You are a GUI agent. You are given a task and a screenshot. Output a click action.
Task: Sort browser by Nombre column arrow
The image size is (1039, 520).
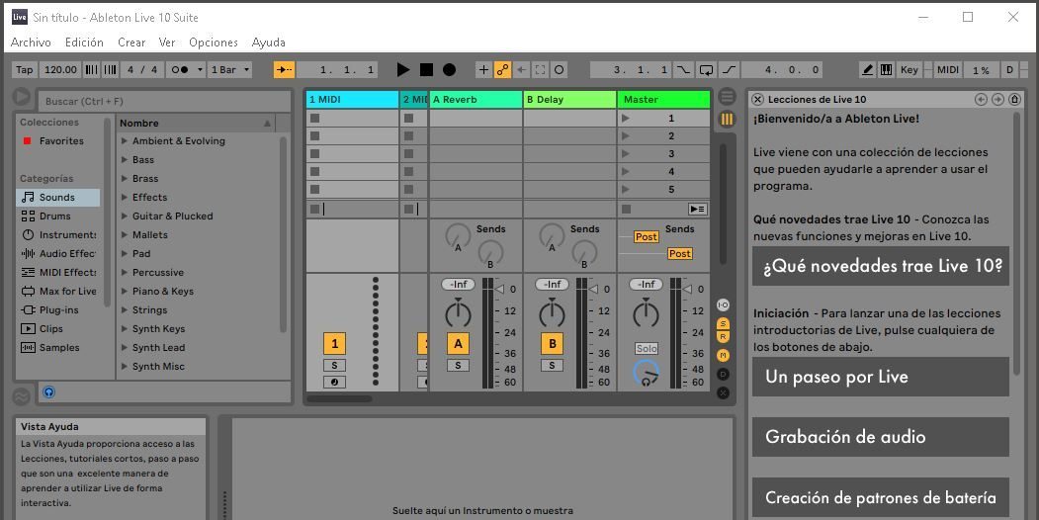tap(267, 124)
